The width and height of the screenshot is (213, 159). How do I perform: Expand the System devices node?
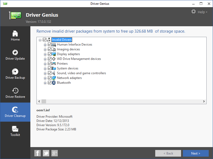tap(45, 69)
